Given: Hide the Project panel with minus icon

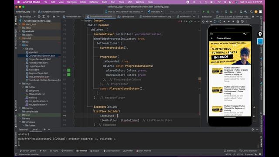Looking at the screenshot, I should (x=58, y=17).
